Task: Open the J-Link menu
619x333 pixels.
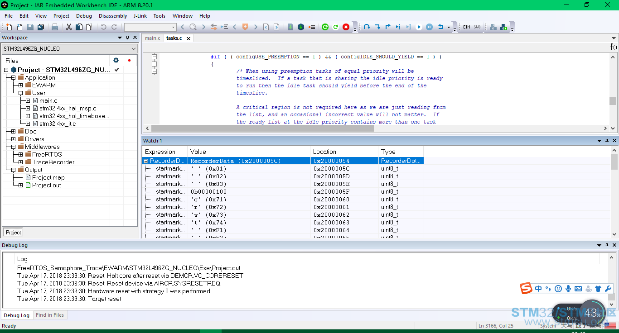Action: 140,16
